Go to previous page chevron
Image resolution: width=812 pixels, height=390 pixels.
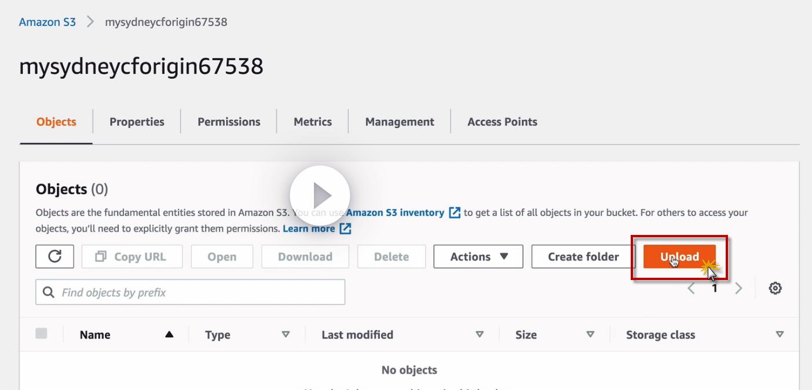pos(691,288)
